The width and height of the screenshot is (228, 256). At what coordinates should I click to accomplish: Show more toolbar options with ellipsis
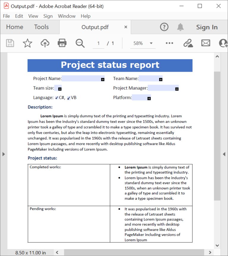169,43
